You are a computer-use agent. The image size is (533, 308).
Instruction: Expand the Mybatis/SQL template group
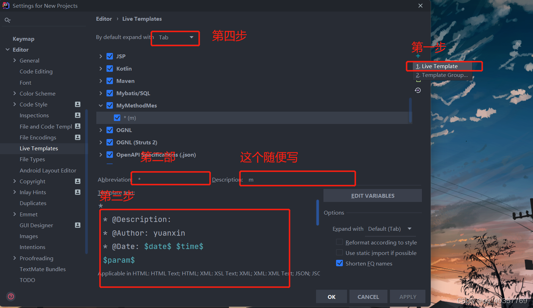(101, 93)
